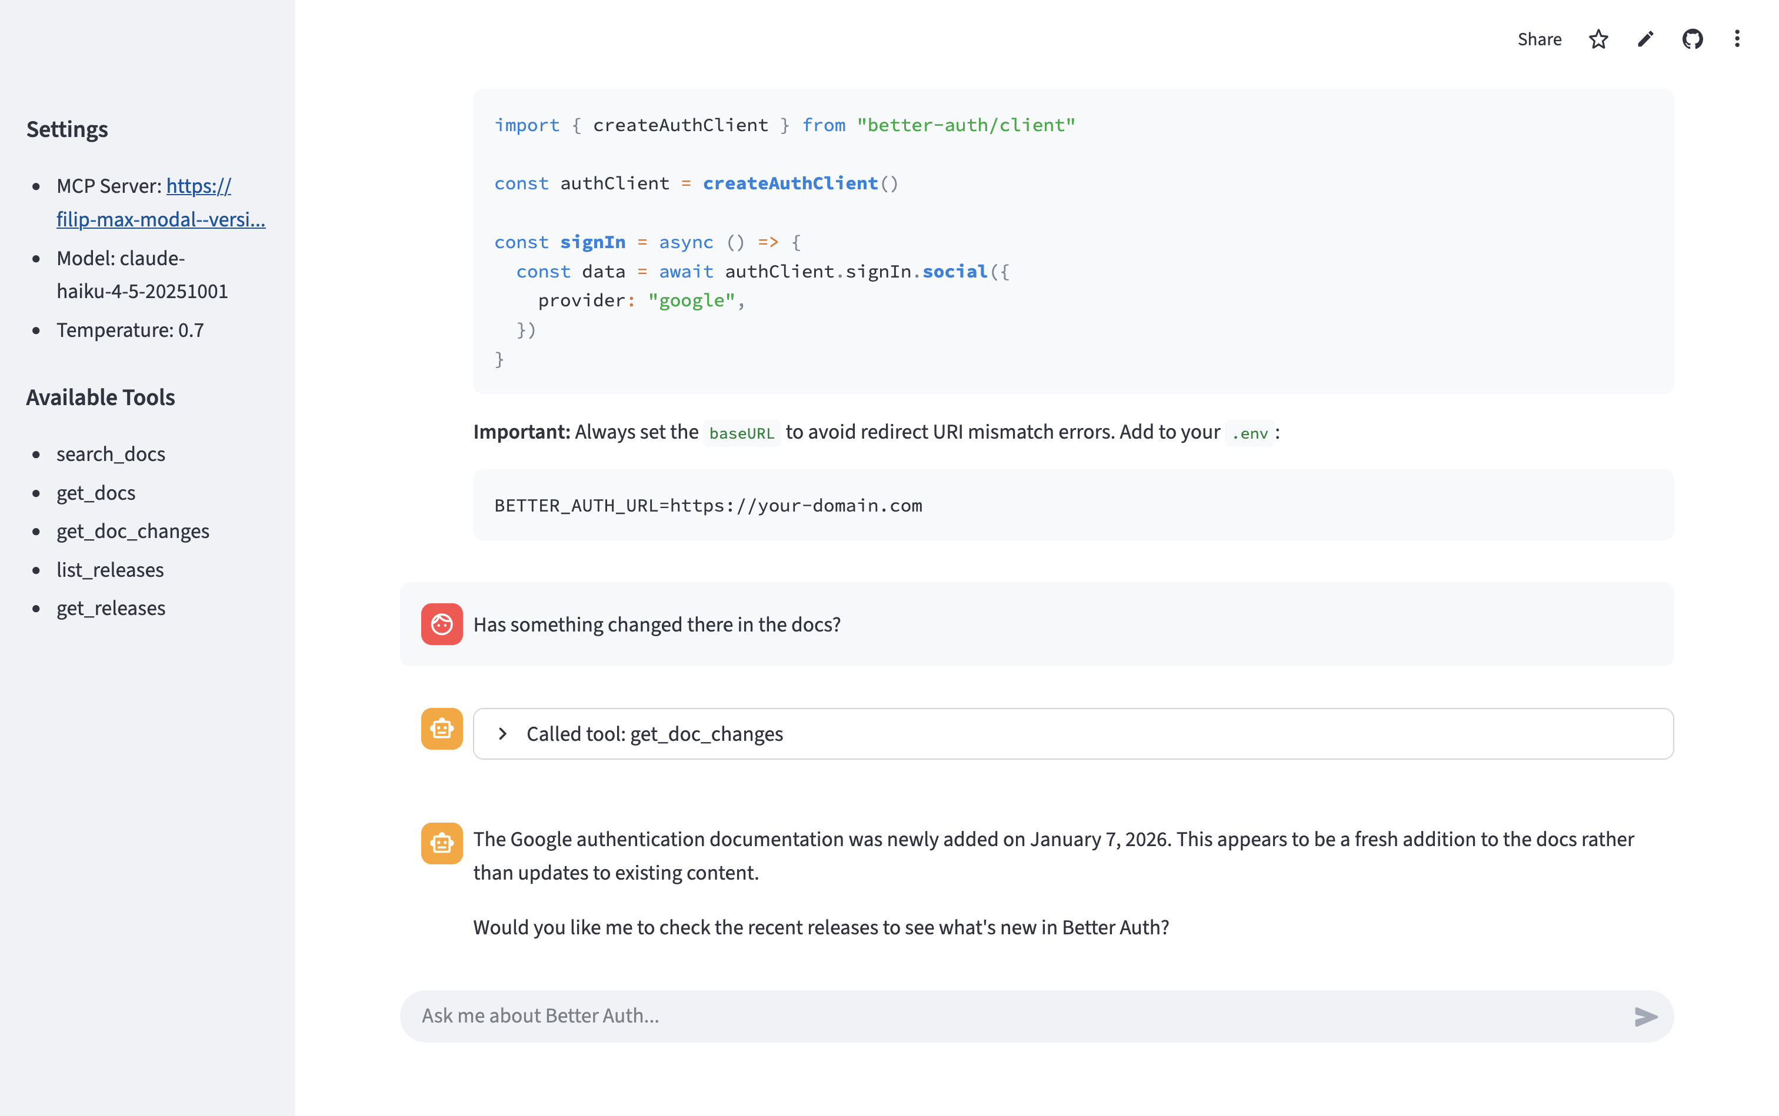Click the BETTER_AUTH_URL code block
This screenshot has width=1779, height=1116.
click(708, 505)
